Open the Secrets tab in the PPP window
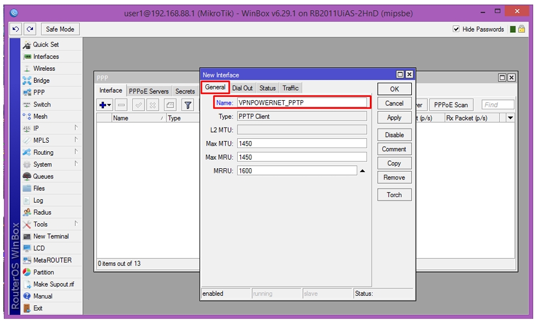The image size is (536, 324). tap(185, 91)
